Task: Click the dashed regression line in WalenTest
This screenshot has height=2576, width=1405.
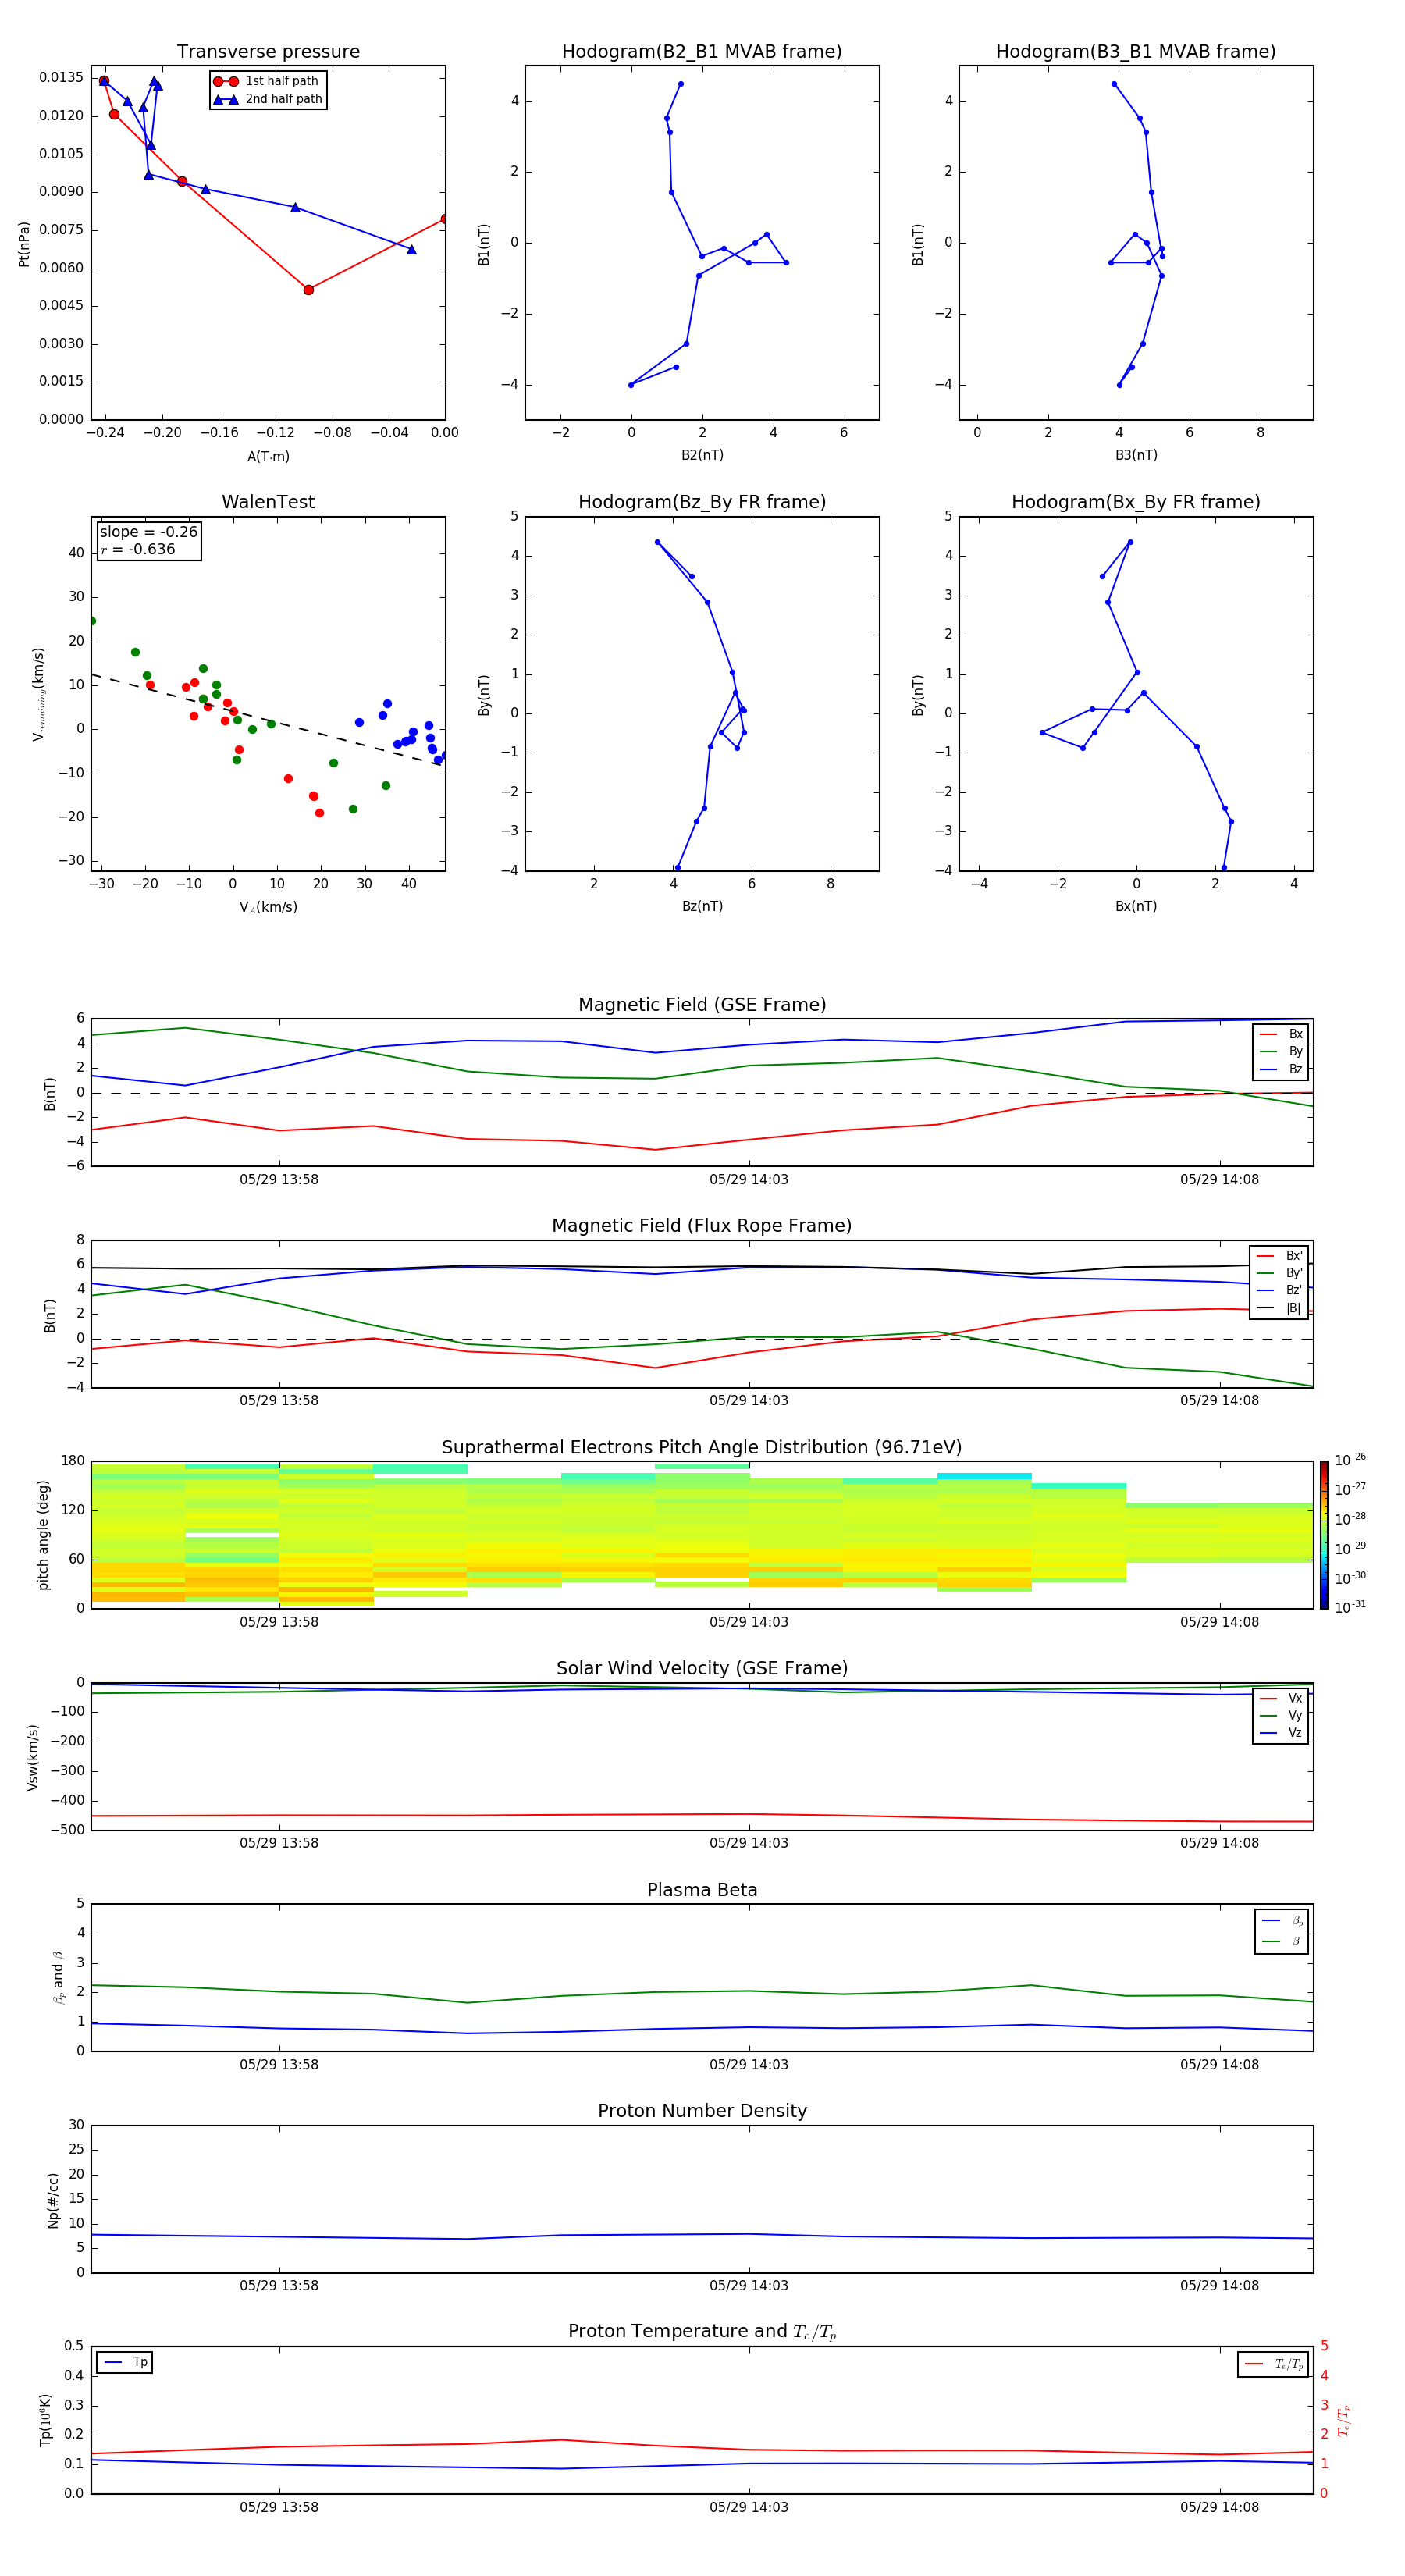Action: 266,719
